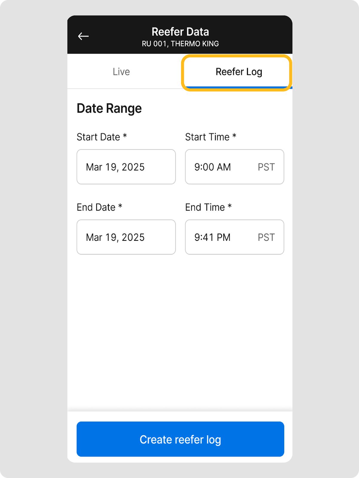This screenshot has width=359, height=478.
Task: Switch to the Live tab
Action: [121, 72]
